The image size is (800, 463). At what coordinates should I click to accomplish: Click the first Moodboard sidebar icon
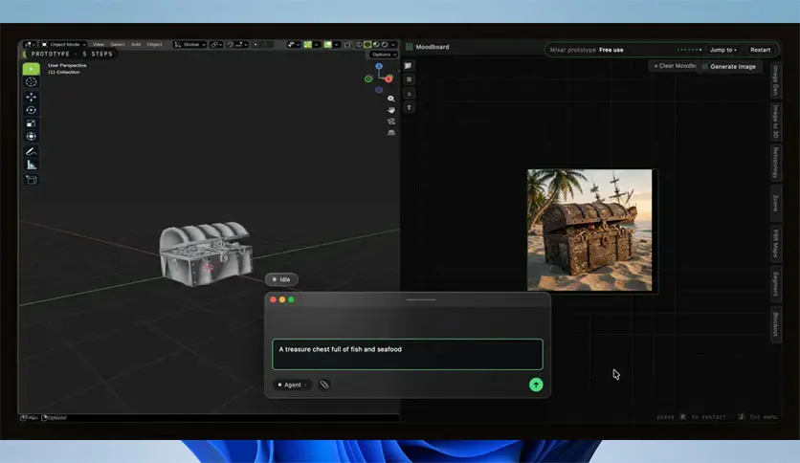(x=409, y=66)
